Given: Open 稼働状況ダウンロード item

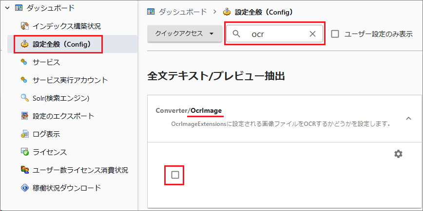Looking at the screenshot, I should (x=67, y=188).
